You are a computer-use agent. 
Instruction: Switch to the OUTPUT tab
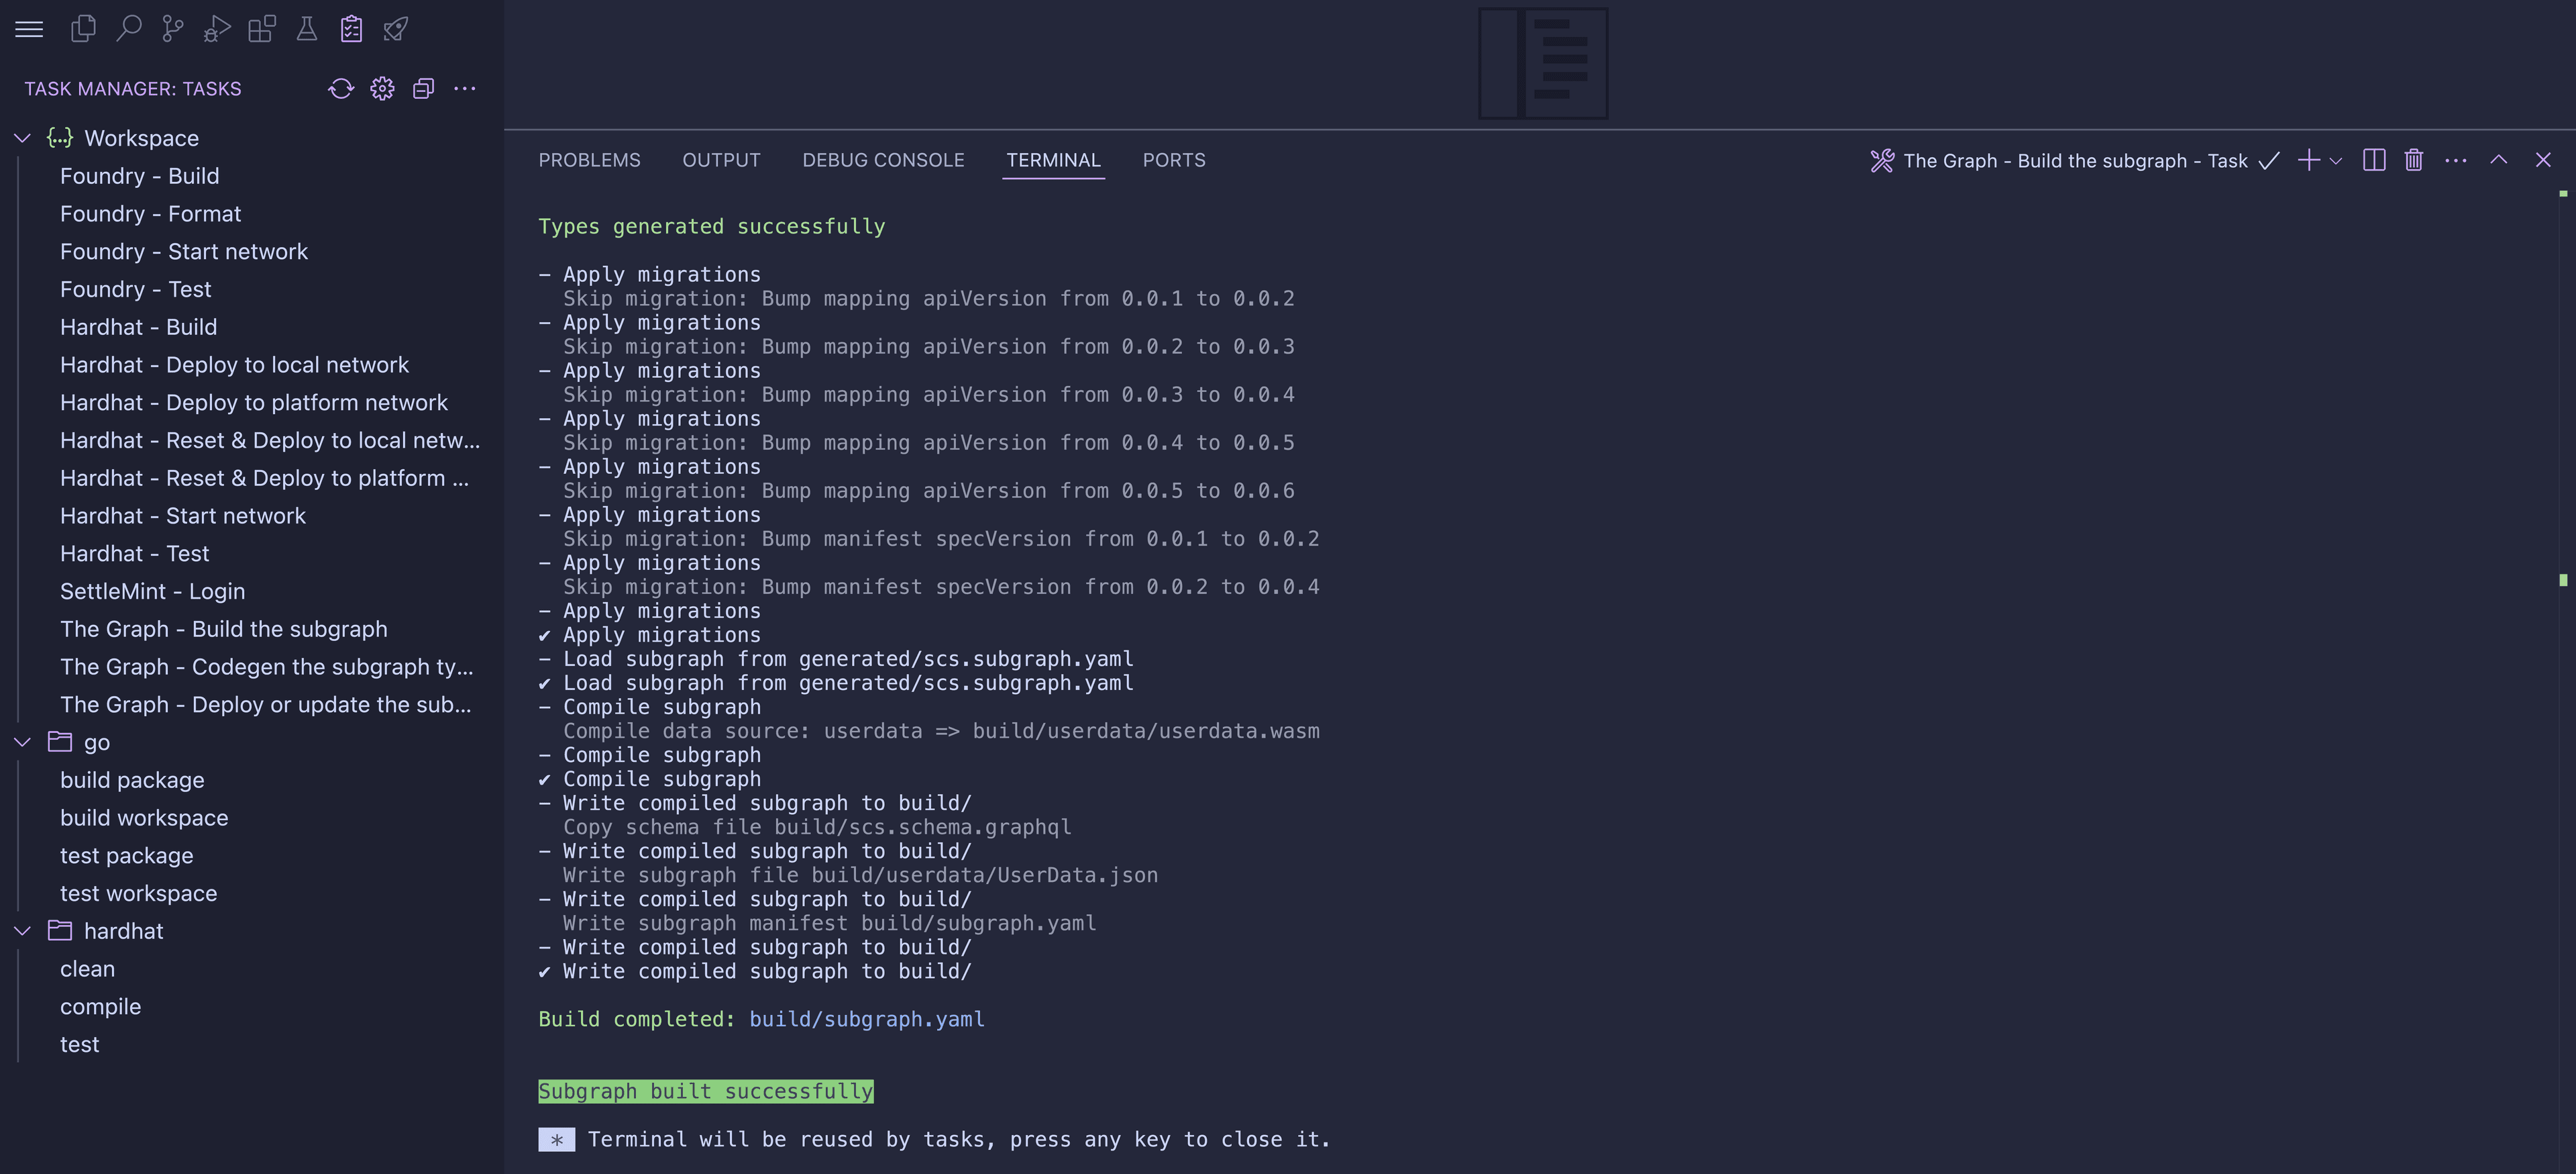[721, 160]
